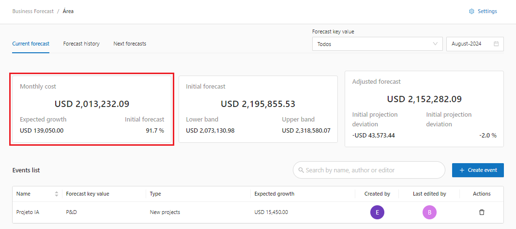This screenshot has width=516, height=229.
Task: Switch to the Next forecasts tab
Action: coord(130,44)
